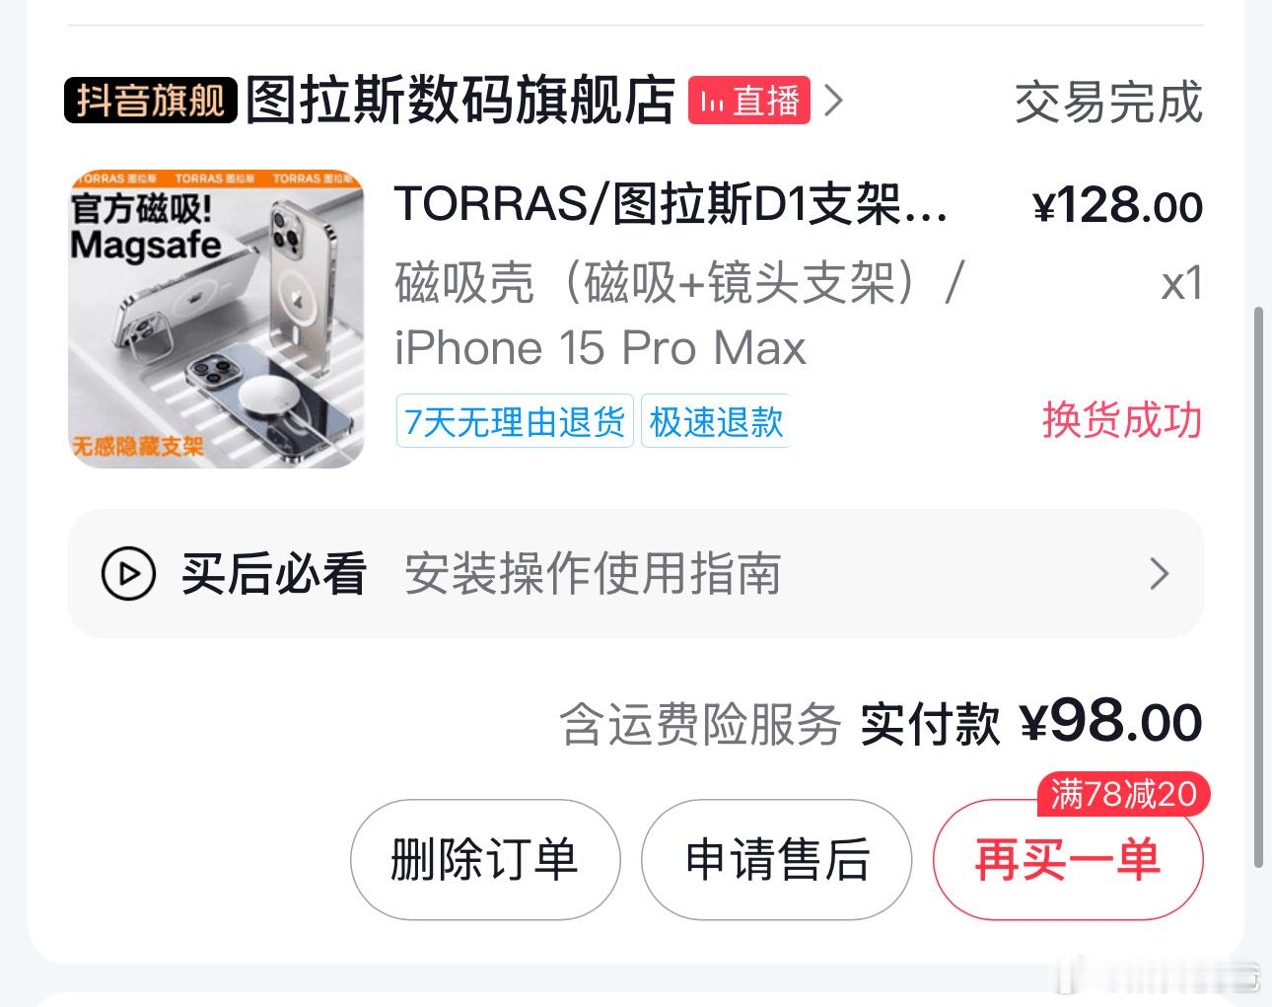View 换货成功 exchange status

[x=1122, y=421]
